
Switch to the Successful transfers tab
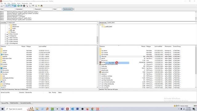(26, 103)
